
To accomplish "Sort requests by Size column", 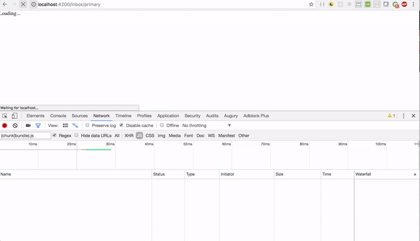I will (297, 174).
